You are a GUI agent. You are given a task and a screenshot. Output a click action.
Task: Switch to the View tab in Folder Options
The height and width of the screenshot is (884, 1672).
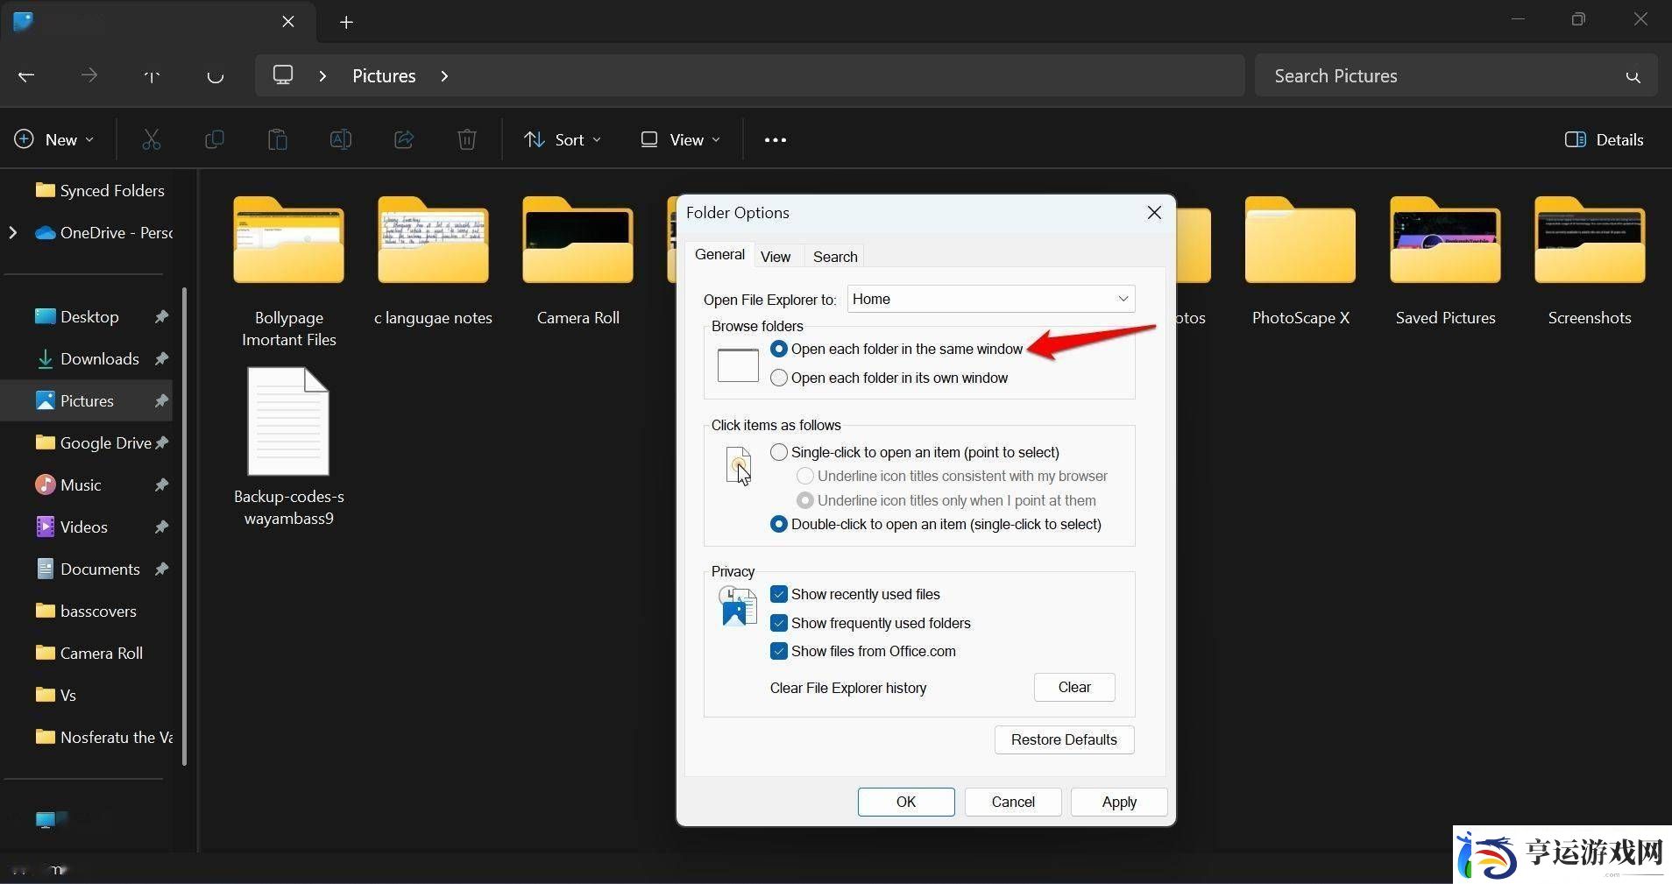(776, 257)
